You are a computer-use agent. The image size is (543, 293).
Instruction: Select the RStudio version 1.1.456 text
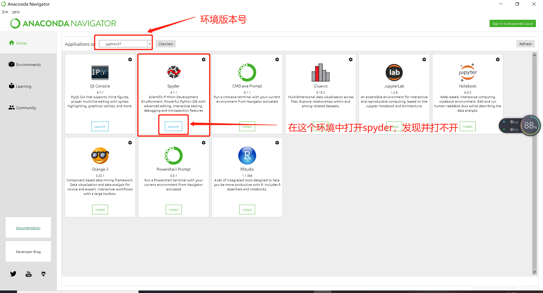click(247, 176)
